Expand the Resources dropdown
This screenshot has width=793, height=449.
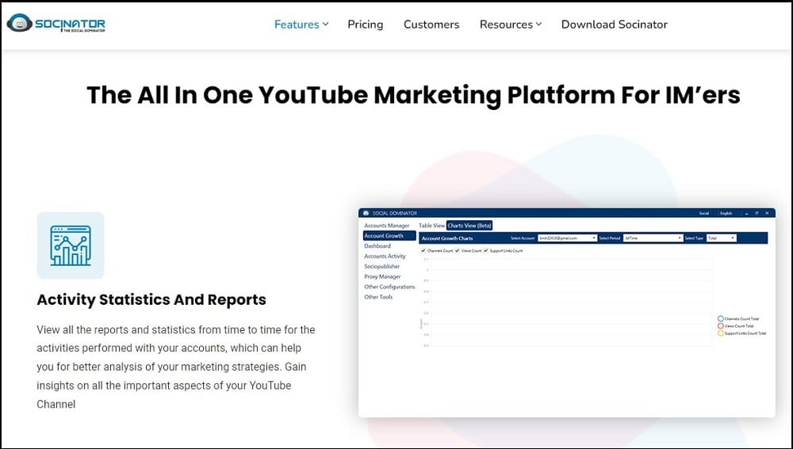pyautogui.click(x=510, y=25)
